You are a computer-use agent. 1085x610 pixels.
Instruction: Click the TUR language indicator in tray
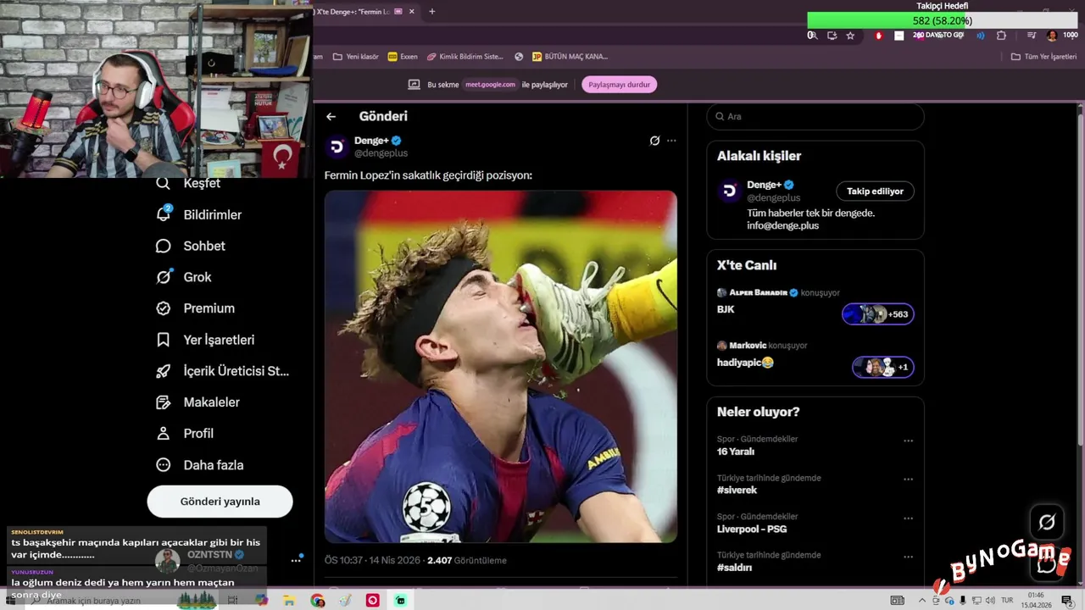click(1007, 601)
